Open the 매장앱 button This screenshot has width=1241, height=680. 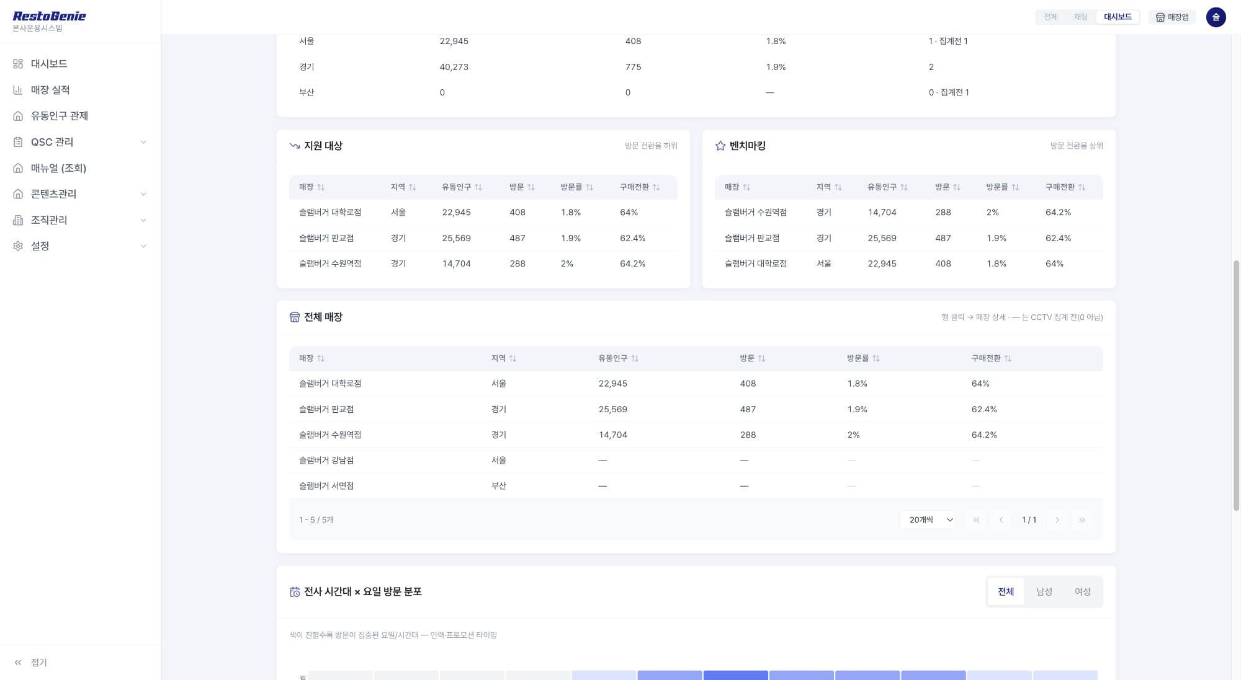1172,17
